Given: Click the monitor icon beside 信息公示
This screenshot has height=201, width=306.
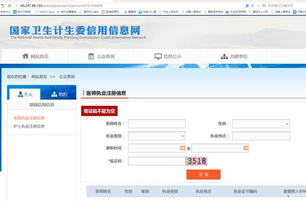Looking at the screenshot, I should coord(158,56).
